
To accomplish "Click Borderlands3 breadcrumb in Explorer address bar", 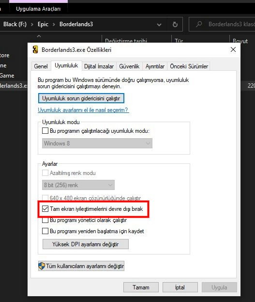I will [76, 24].
